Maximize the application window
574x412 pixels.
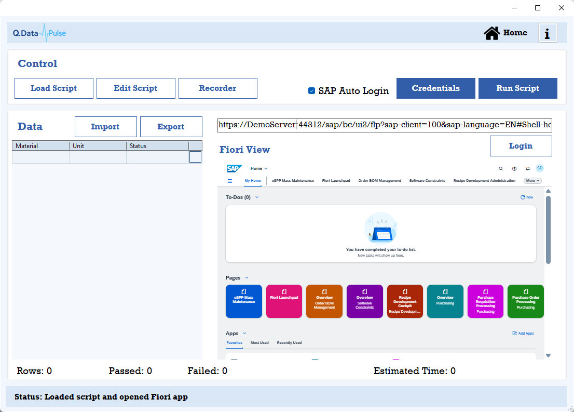(x=537, y=8)
